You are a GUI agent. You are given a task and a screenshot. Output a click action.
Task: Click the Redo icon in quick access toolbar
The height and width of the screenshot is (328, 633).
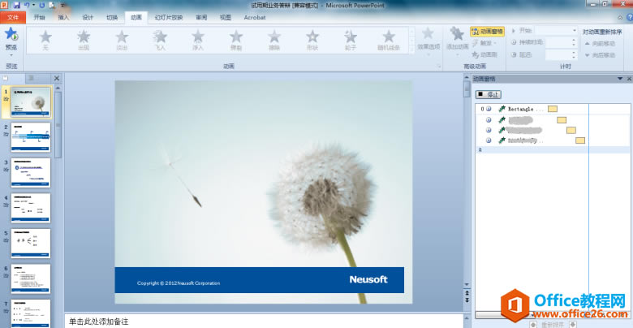pyautogui.click(x=42, y=5)
